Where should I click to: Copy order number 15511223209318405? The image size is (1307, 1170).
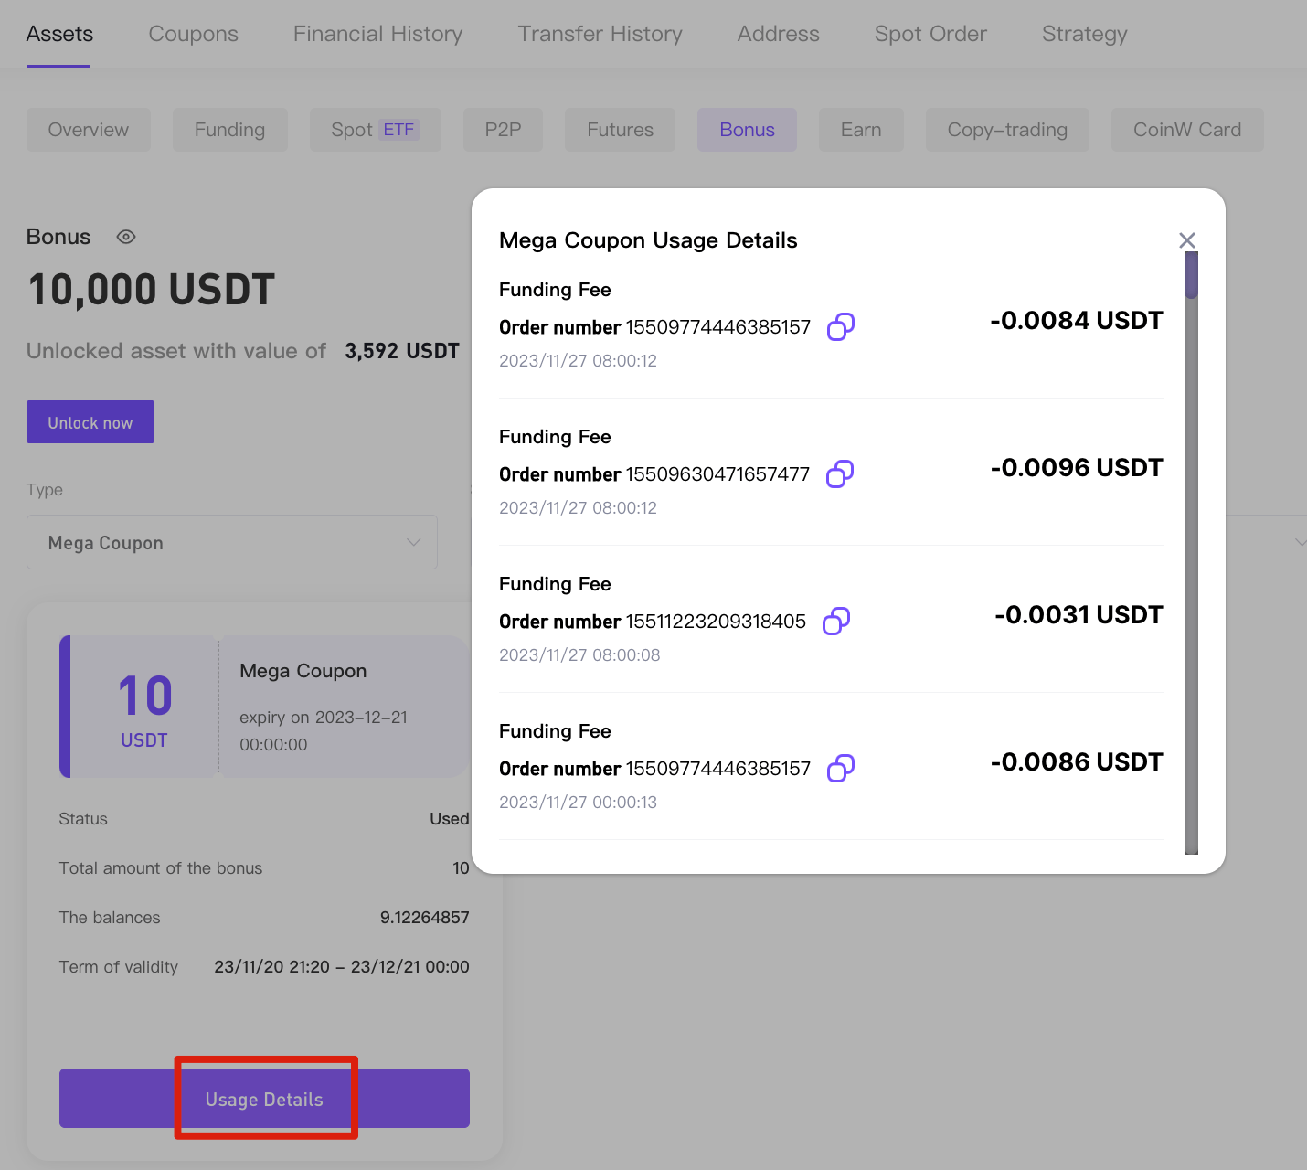pos(835,621)
